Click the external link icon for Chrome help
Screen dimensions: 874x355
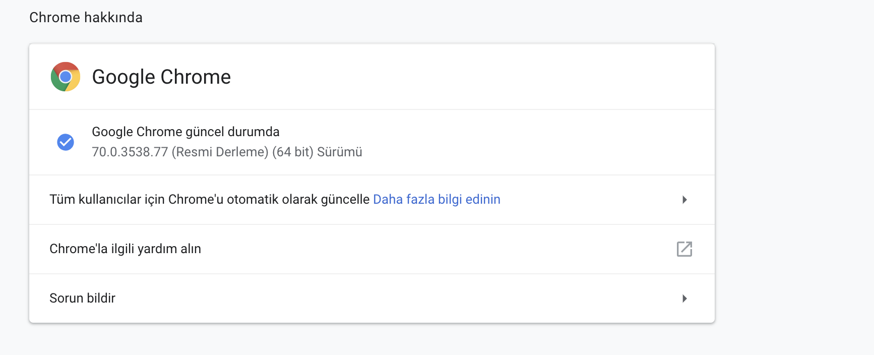(684, 249)
